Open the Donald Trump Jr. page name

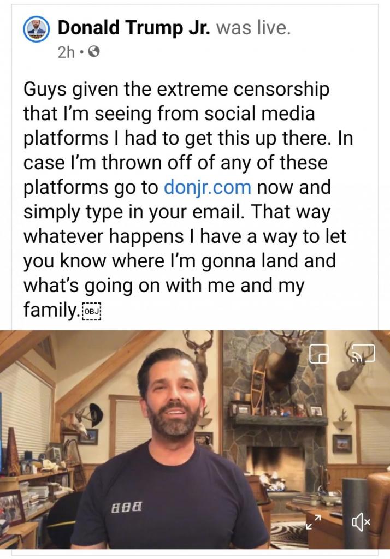[x=134, y=28]
